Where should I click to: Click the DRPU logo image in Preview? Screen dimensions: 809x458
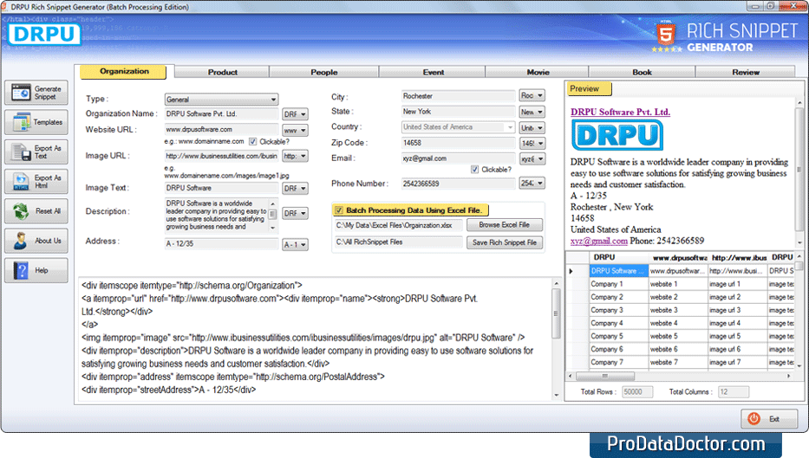(x=617, y=135)
